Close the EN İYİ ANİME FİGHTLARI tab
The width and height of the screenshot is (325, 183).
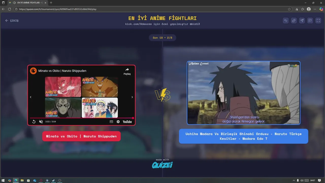[45, 3]
